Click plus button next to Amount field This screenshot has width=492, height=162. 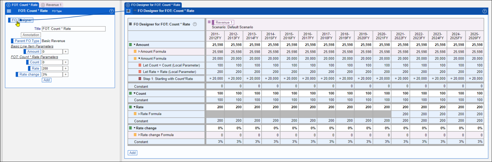tap(66, 52)
